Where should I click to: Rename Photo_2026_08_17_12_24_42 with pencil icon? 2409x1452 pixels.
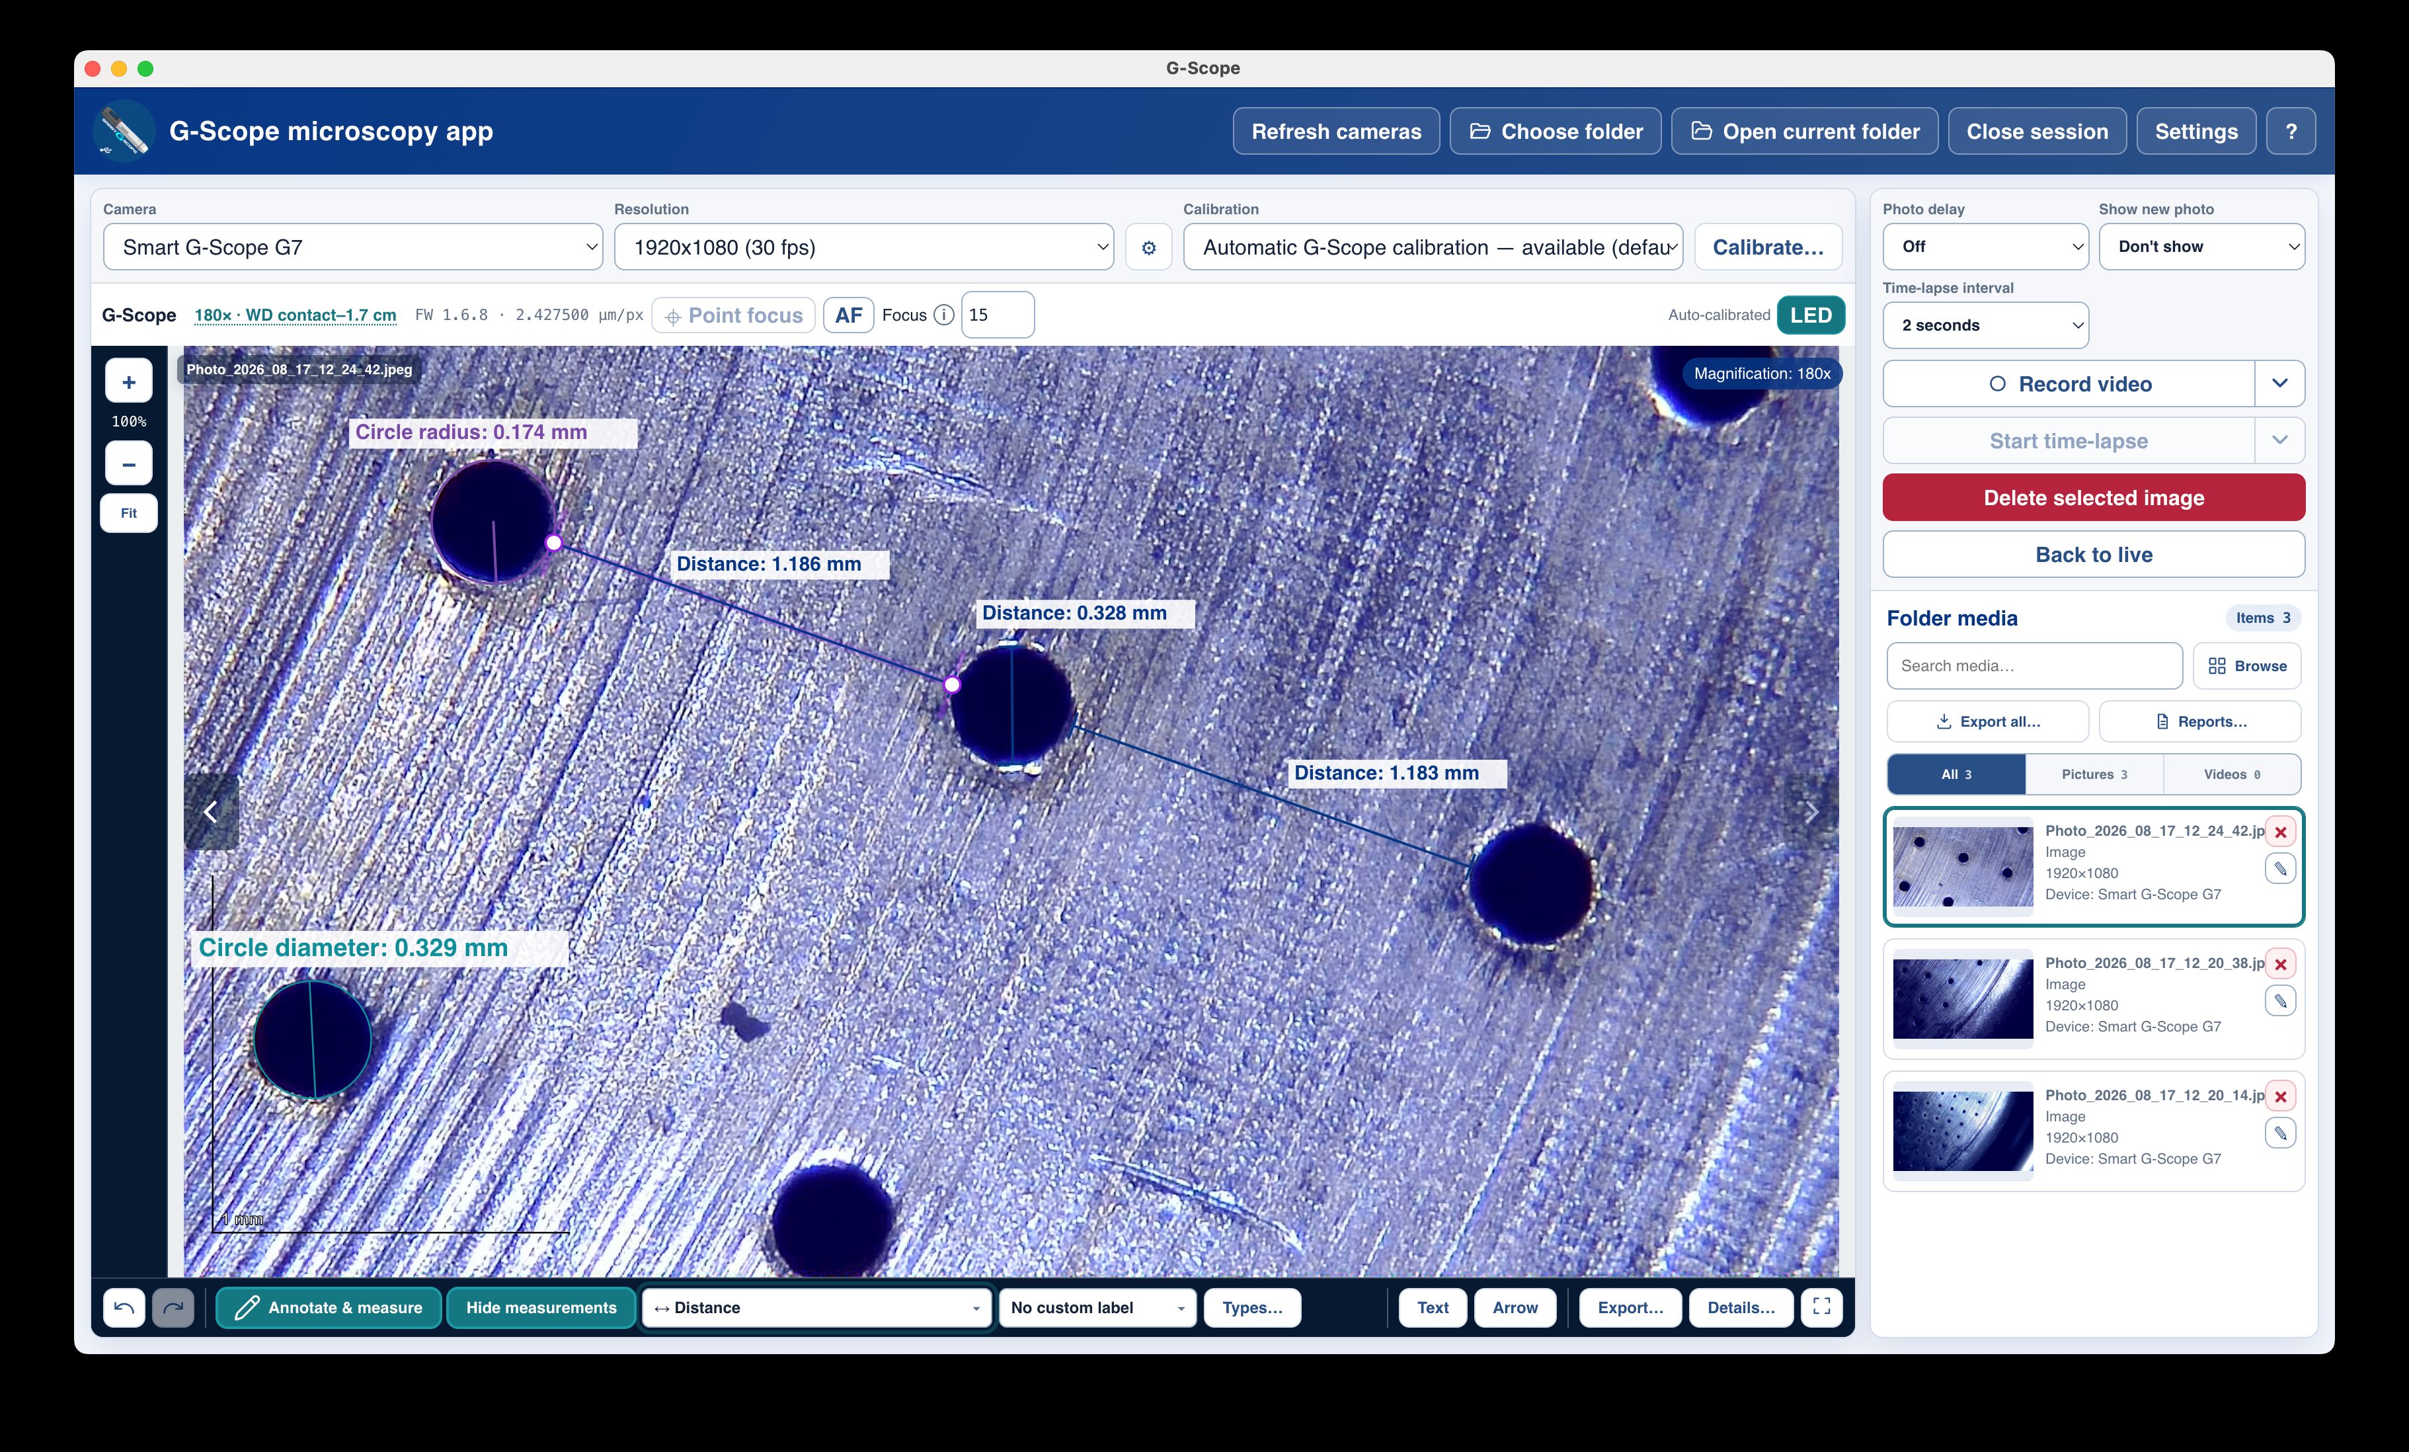click(2280, 868)
